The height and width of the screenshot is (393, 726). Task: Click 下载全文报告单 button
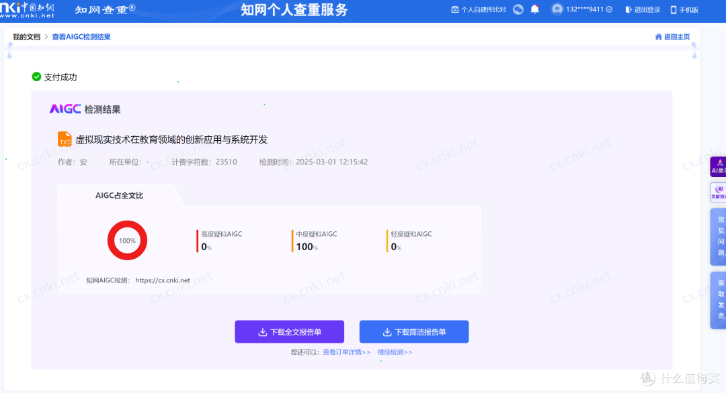(x=289, y=331)
